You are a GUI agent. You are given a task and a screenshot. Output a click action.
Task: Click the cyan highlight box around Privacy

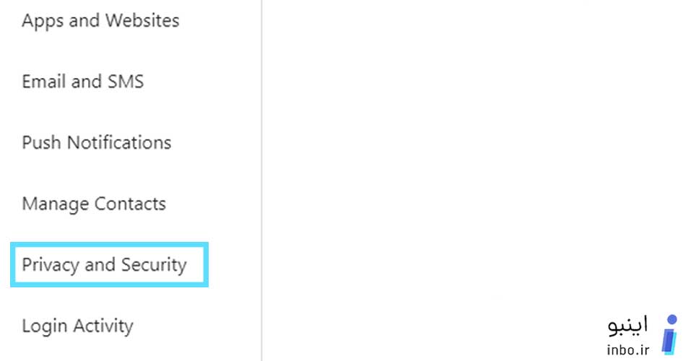pyautogui.click(x=109, y=265)
